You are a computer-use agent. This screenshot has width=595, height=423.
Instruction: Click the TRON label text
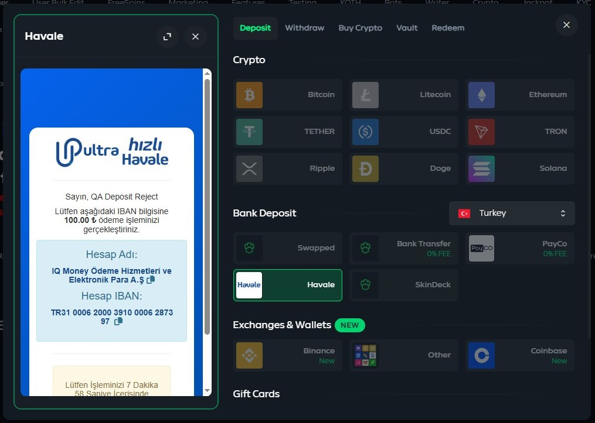pos(556,132)
